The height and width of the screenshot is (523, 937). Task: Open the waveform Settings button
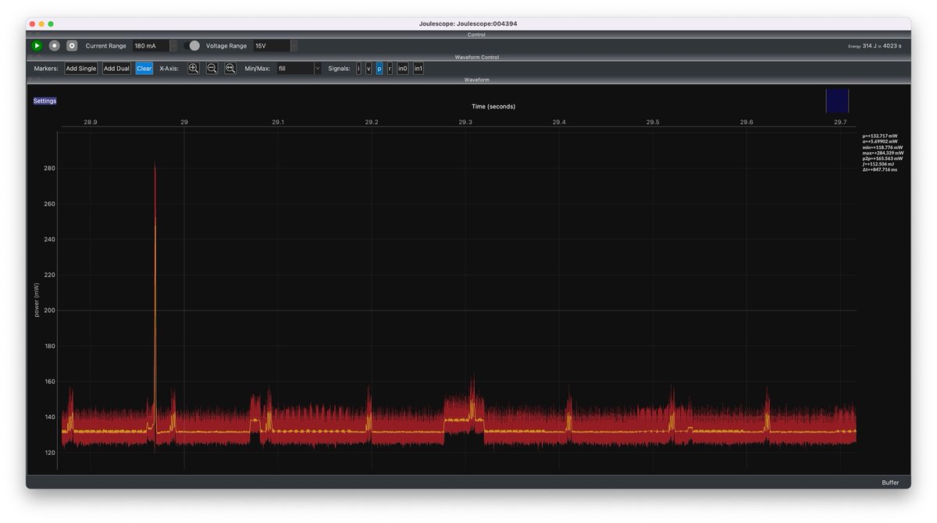(45, 101)
